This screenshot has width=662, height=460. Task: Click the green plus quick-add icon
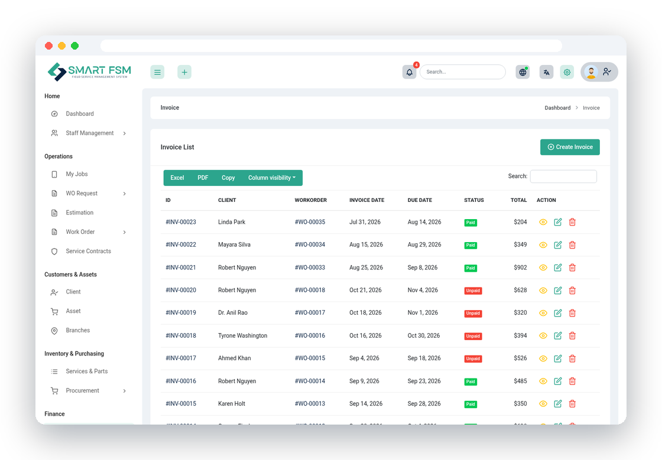[184, 72]
